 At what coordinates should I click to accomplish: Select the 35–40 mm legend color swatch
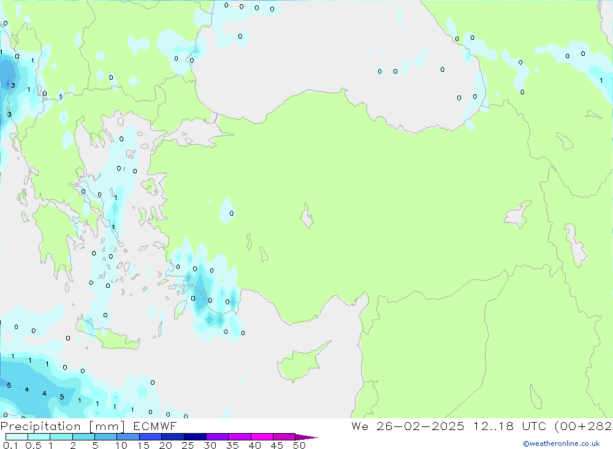point(240,437)
